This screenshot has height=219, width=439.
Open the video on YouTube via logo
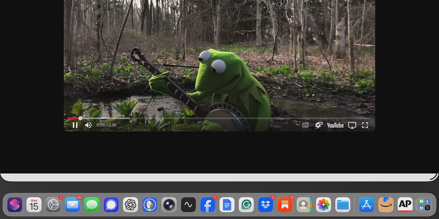coord(335,125)
